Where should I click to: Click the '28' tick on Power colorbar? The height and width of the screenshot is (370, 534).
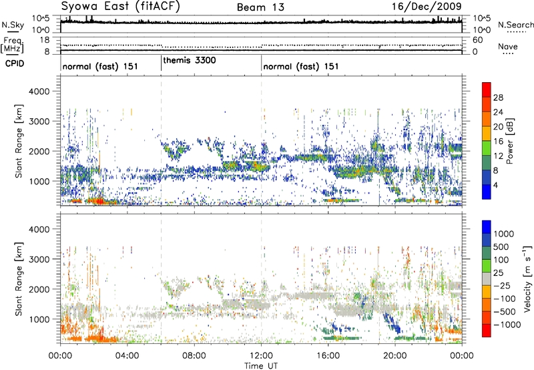[498, 98]
